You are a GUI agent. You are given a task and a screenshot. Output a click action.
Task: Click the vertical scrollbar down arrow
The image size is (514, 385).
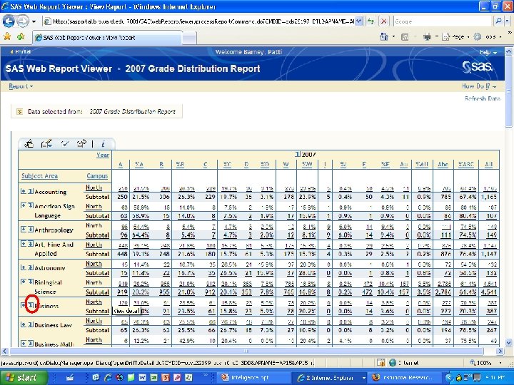click(508, 343)
